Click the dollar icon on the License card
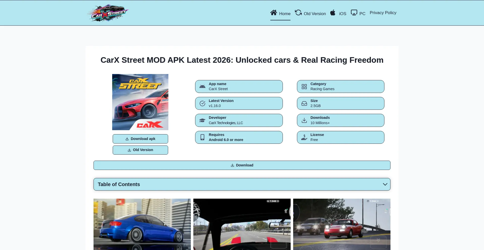484x250 pixels. pos(304,137)
